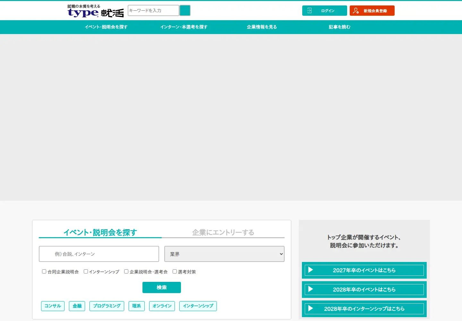
Task: Switch to the 企業にエントリーする tab
Action: [223, 232]
